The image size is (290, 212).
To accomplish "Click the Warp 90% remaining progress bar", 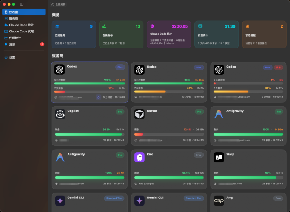I will pyautogui.click(x=248, y=178).
